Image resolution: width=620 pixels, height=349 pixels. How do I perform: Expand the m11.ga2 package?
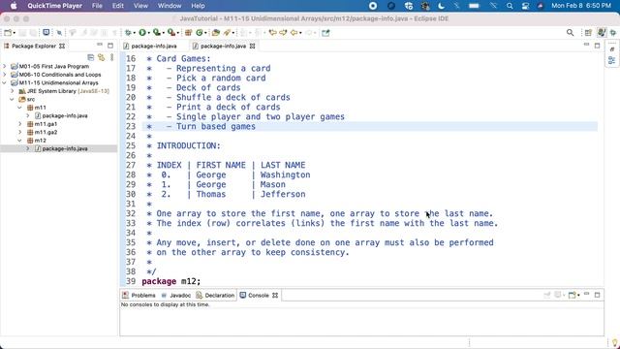[x=19, y=132]
